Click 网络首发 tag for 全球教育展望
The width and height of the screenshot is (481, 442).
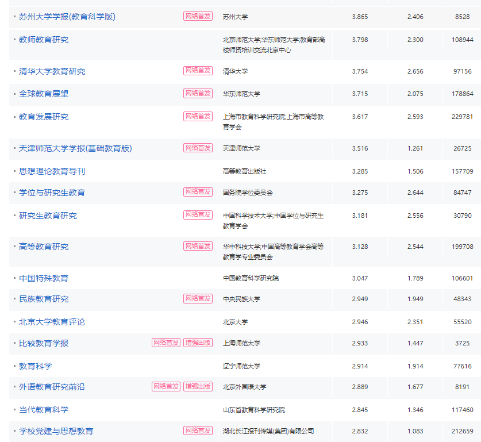[x=198, y=93]
